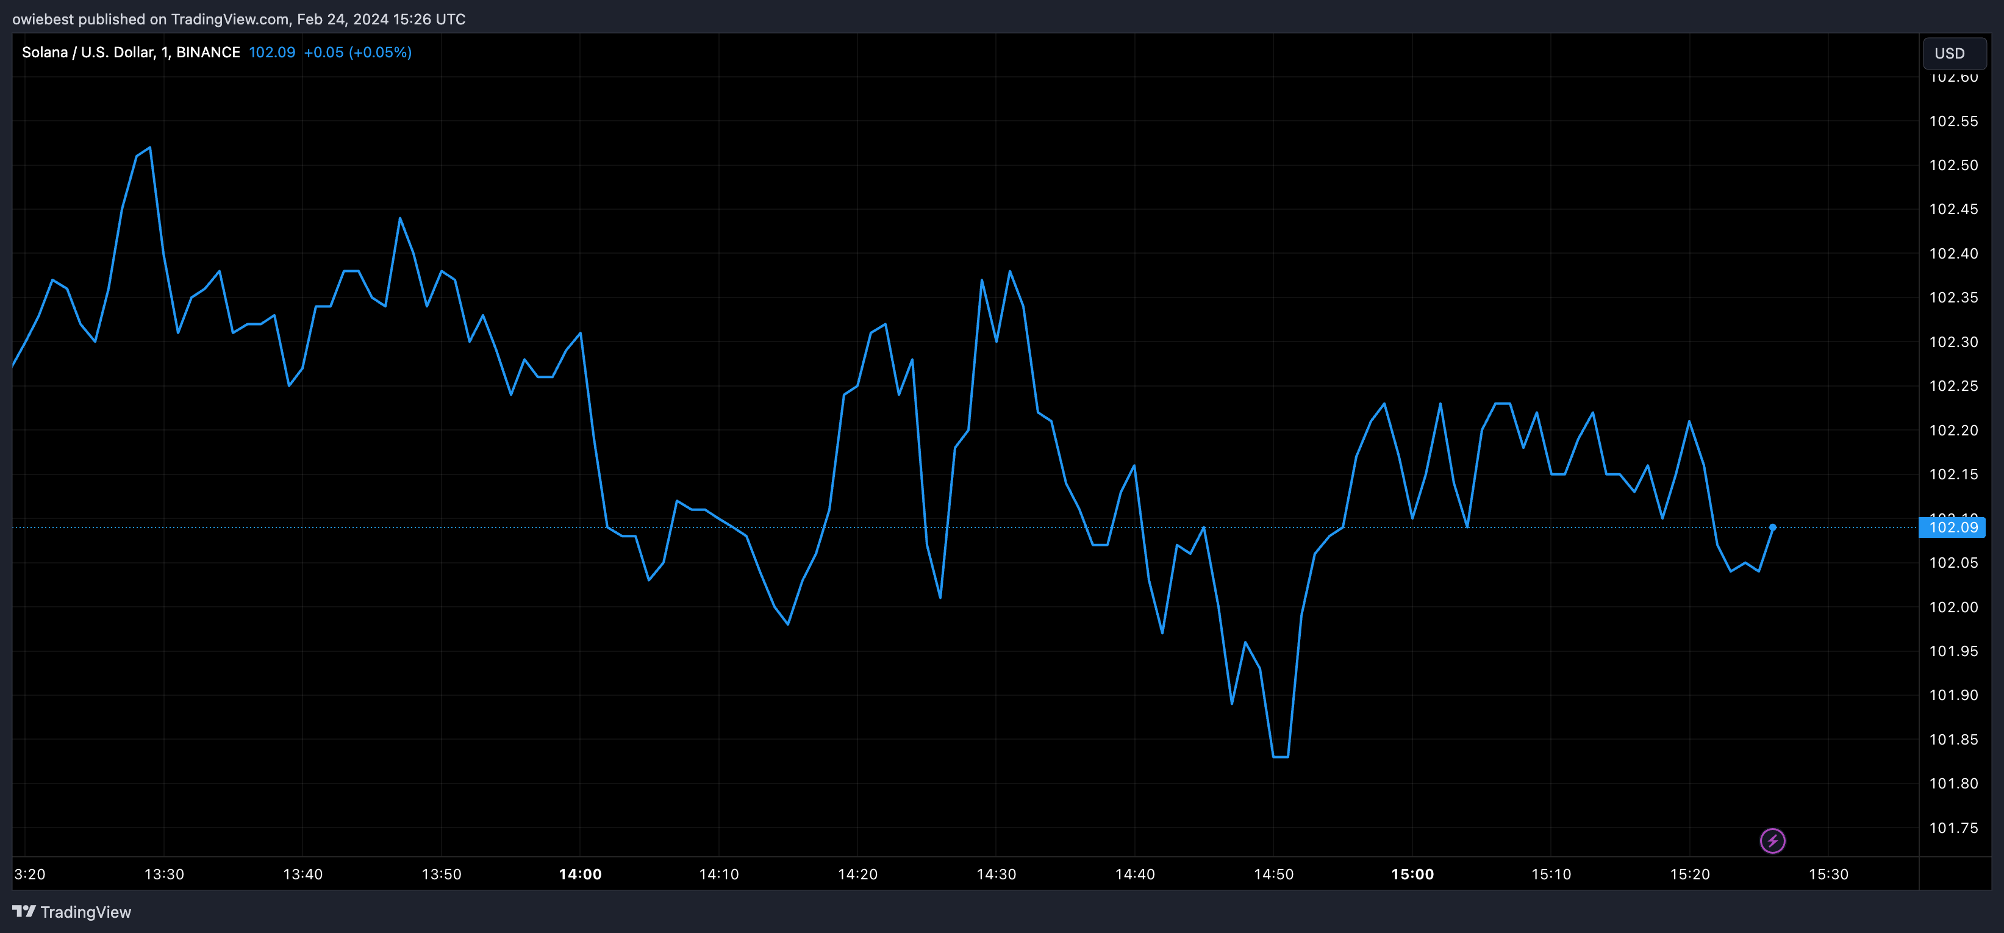
Task: Click the 13:30 time axis label
Action: 164,874
